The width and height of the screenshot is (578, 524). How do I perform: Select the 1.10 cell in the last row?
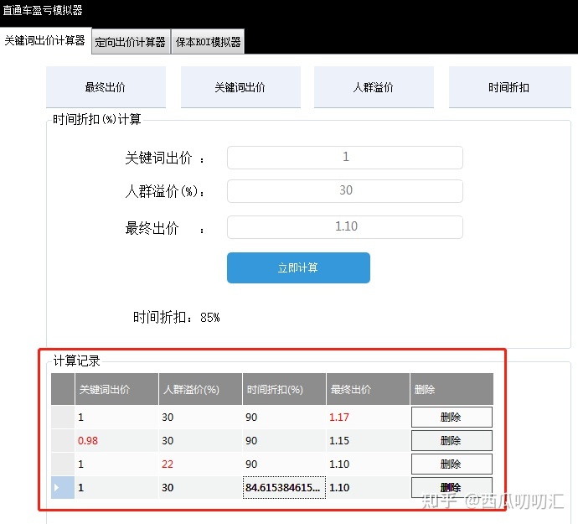tap(368, 487)
